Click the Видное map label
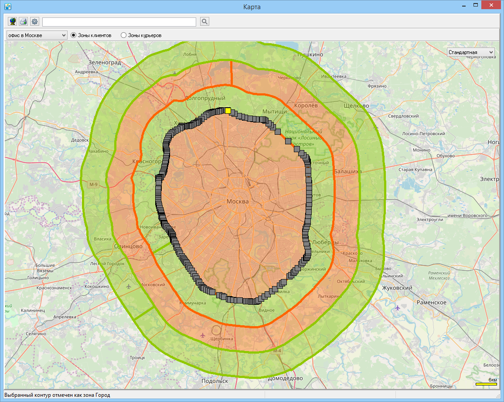 267,310
